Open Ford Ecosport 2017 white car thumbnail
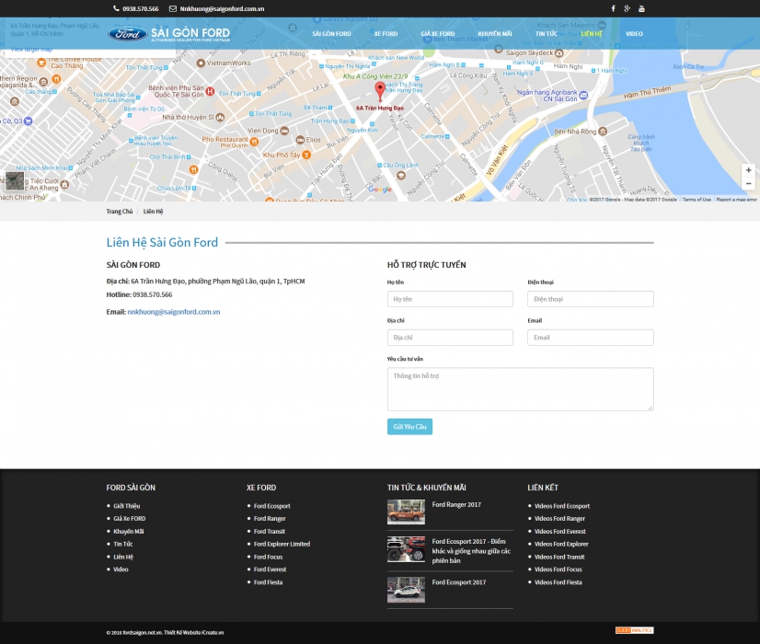760x644 pixels. click(406, 590)
